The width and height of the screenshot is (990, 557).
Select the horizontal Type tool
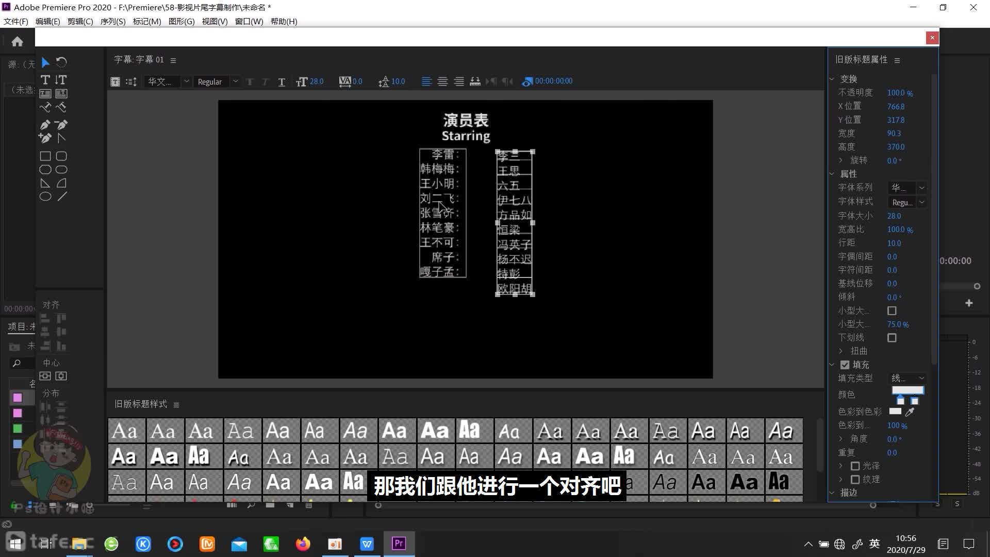[x=45, y=80]
